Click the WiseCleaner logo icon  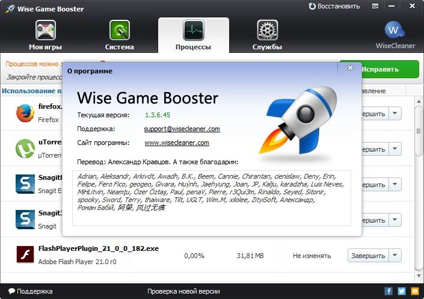click(x=395, y=30)
